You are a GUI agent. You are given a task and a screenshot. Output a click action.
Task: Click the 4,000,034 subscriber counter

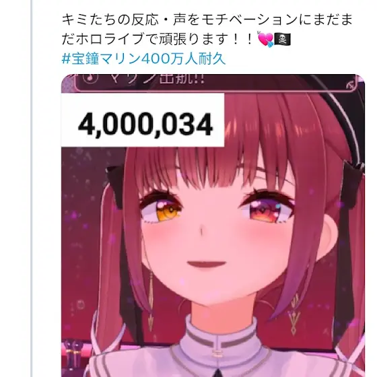(x=145, y=125)
